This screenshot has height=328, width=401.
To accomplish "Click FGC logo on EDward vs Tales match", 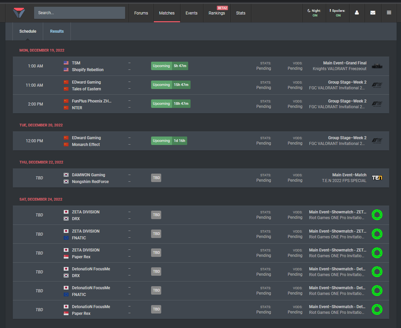I will 377,85.
